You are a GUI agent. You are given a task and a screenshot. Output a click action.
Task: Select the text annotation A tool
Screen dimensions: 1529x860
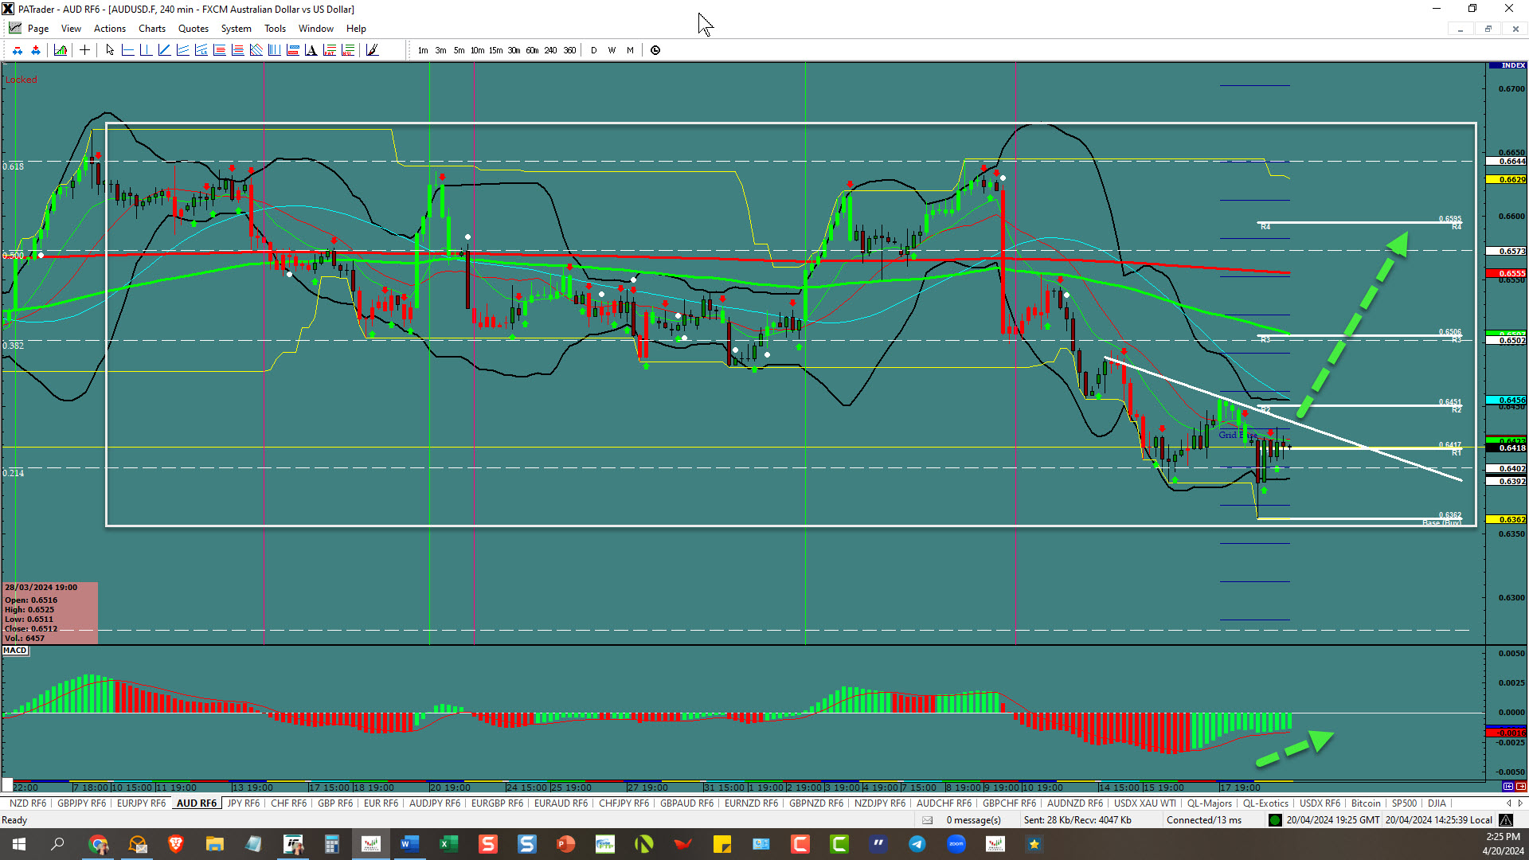[x=311, y=50]
